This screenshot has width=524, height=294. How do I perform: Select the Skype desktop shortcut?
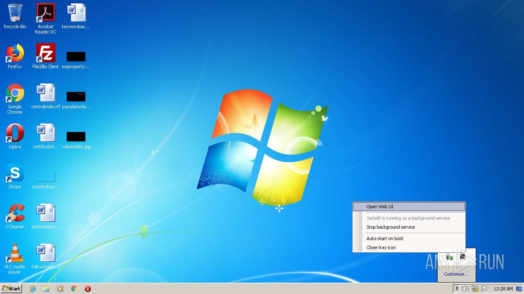pos(15,176)
